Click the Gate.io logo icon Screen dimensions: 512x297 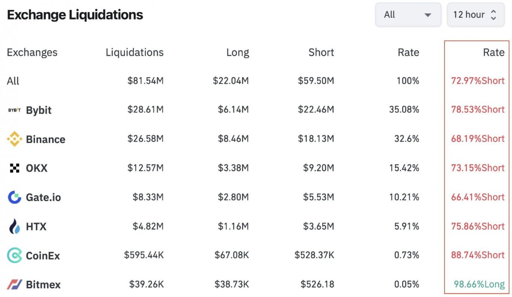[x=15, y=197]
